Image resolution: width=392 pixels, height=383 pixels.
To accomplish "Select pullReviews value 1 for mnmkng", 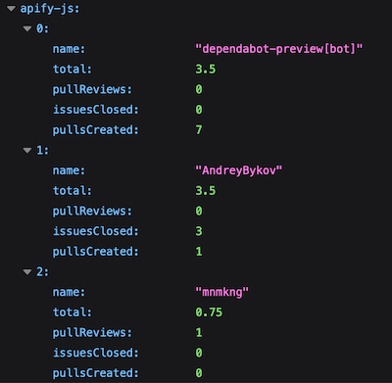I will 199,333.
